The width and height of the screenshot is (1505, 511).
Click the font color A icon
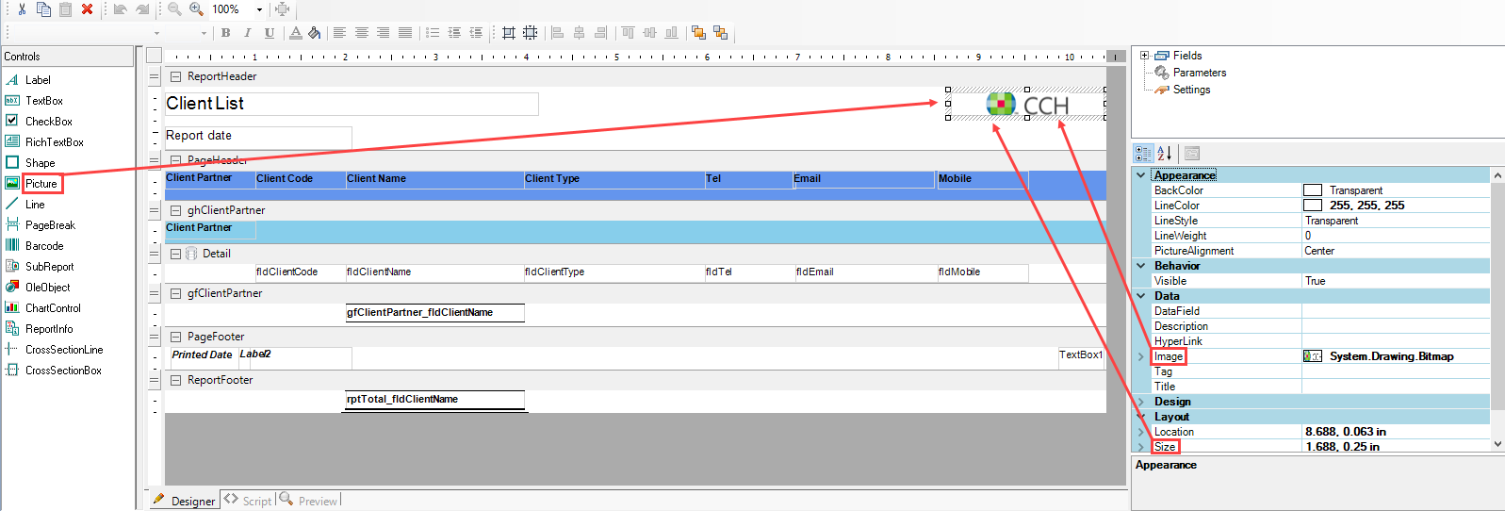pos(296,33)
